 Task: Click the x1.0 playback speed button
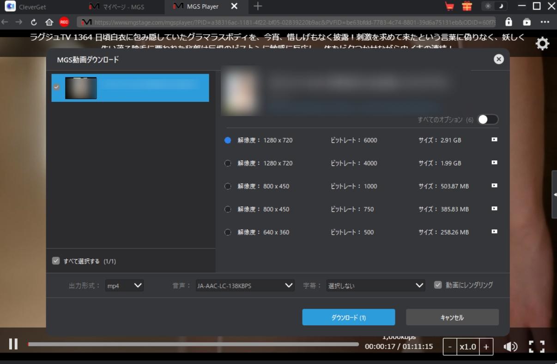pyautogui.click(x=467, y=347)
